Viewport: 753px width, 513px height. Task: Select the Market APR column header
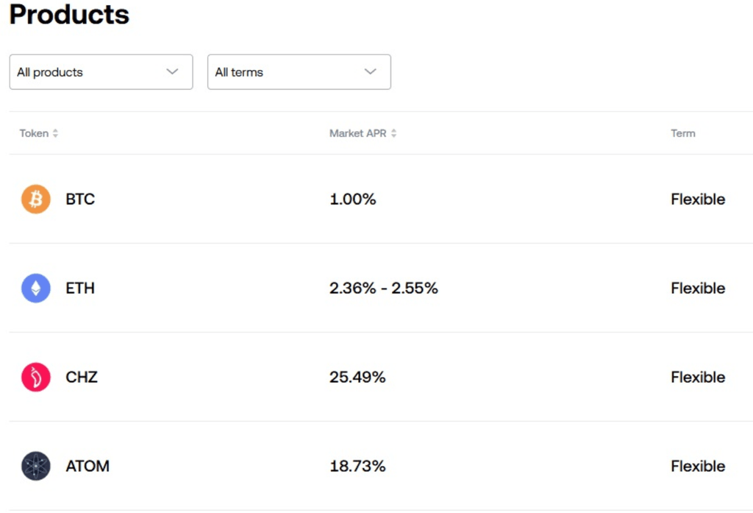click(x=357, y=134)
